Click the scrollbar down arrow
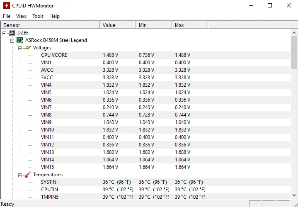The width and height of the screenshot is (298, 207). click(x=294, y=195)
